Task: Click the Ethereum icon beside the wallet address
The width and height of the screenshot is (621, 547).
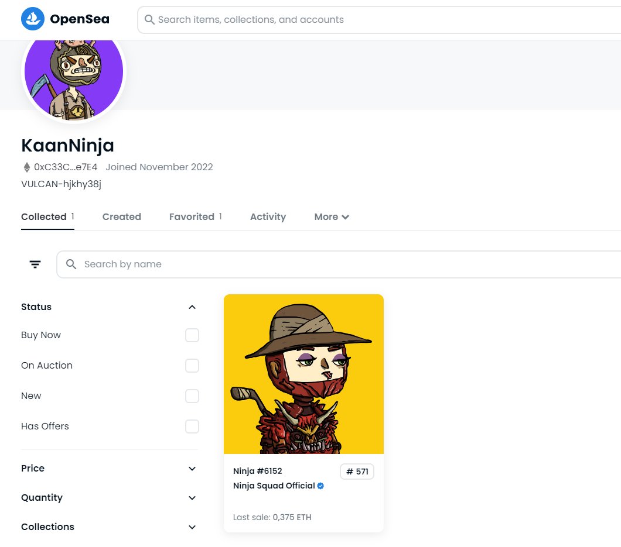Action: point(26,167)
